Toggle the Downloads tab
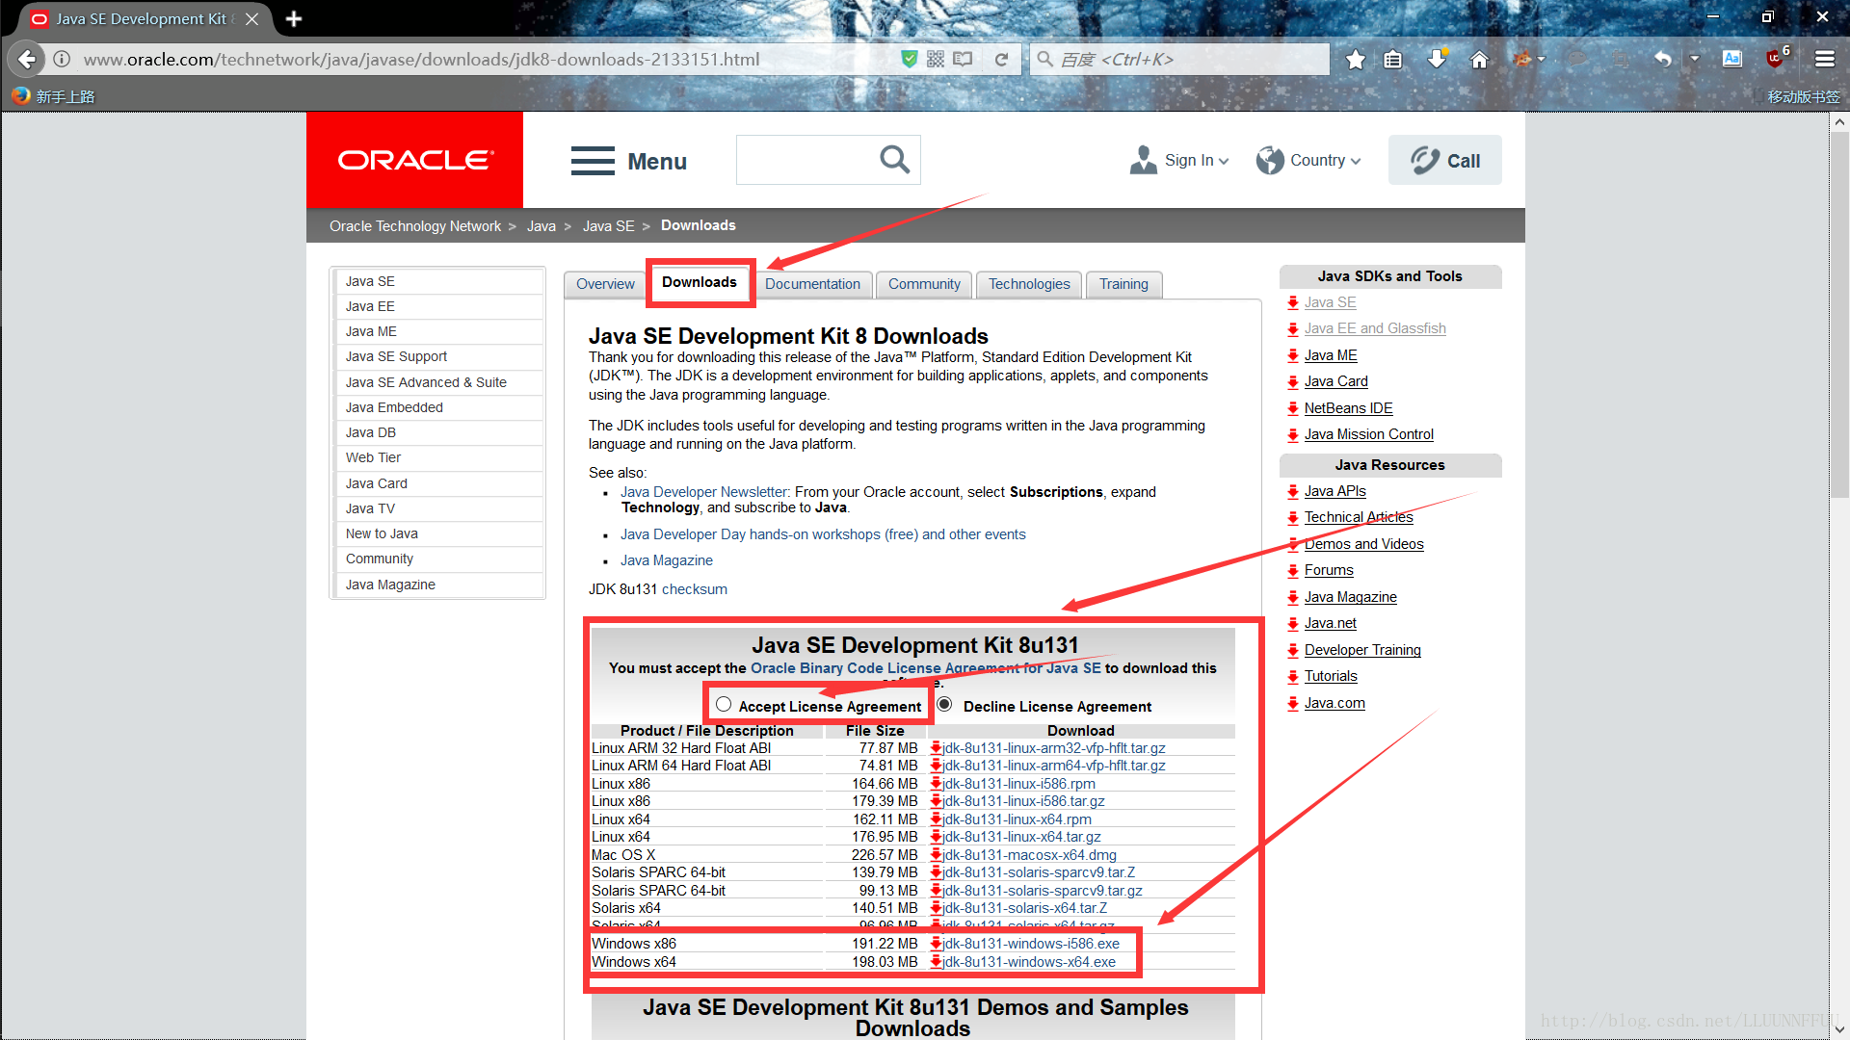The image size is (1850, 1040). 698,283
